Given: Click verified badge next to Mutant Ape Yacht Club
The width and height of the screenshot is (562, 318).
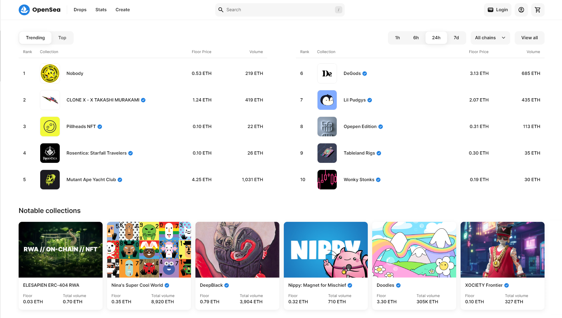Looking at the screenshot, I should click(x=120, y=180).
